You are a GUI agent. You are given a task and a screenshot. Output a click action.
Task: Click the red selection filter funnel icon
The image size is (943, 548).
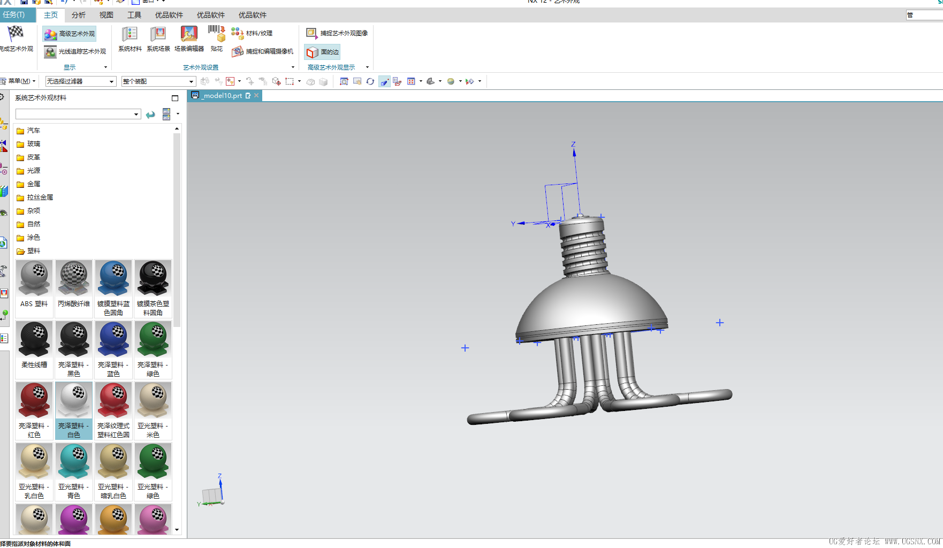230,81
